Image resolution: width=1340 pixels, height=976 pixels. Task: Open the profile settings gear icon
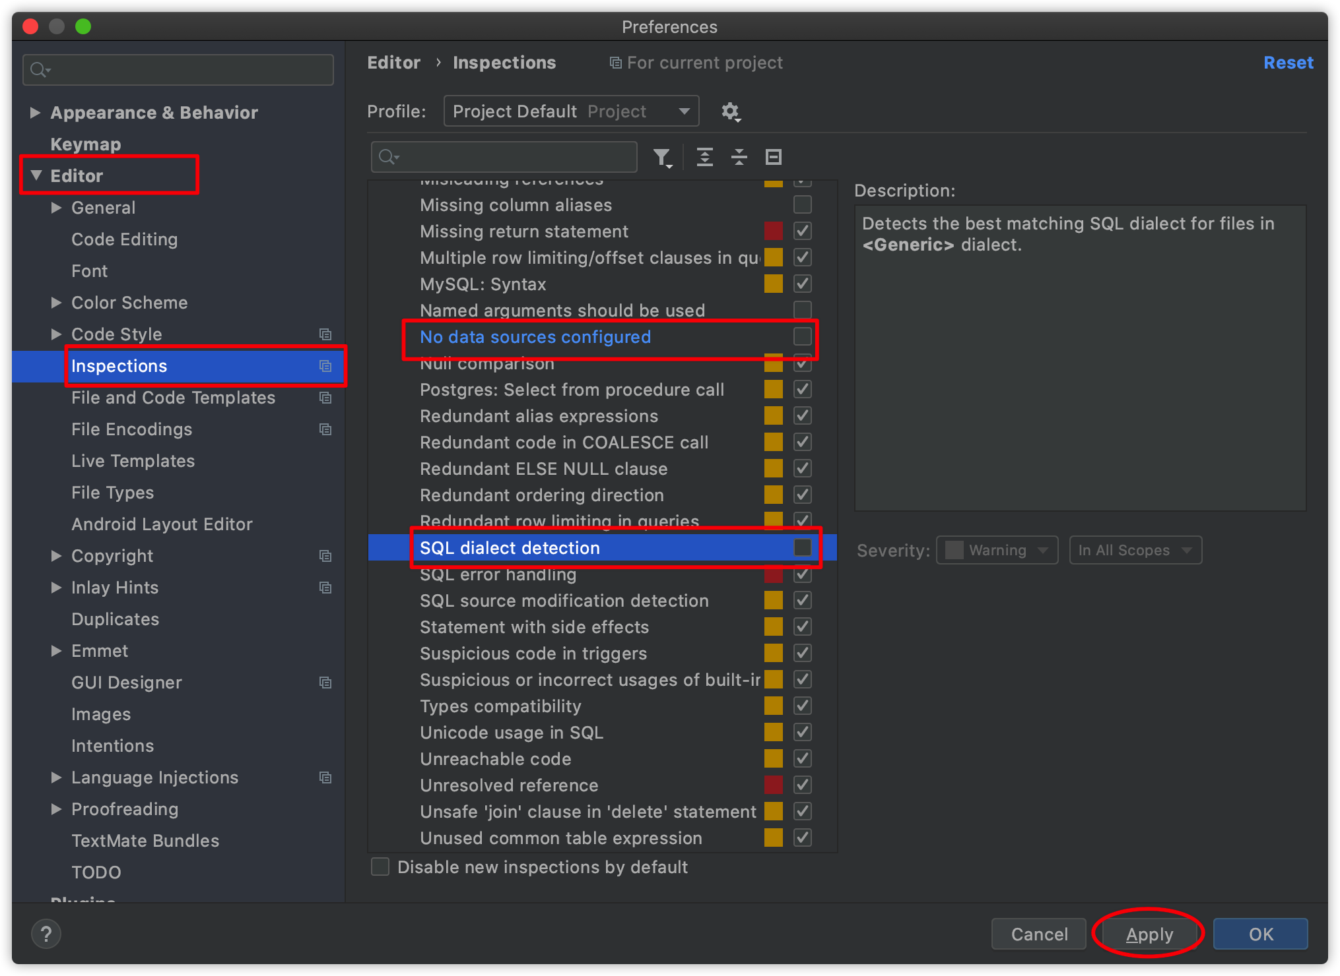[731, 112]
